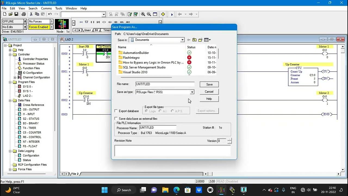
Task: Open RSLogix ladder icon in taskbar
Action: (x=221, y=190)
